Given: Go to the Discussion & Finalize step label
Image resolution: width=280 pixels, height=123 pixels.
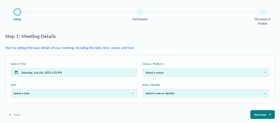Looking at the screenshot, I should tap(262, 21).
